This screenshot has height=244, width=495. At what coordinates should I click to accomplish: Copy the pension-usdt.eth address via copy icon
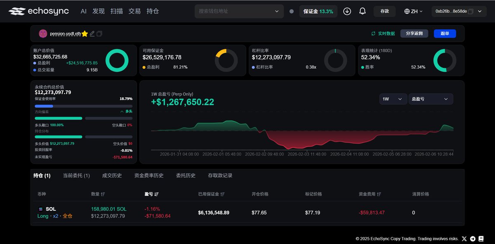[99, 34]
